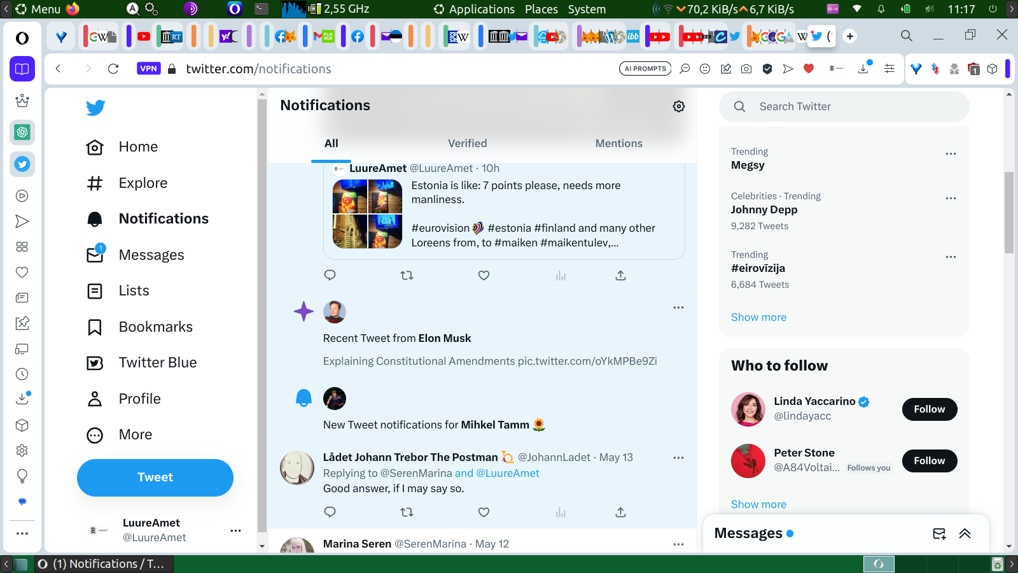1018x573 pixels.
Task: View analytics of LuureAmet's Estonia tweet
Action: [x=561, y=275]
